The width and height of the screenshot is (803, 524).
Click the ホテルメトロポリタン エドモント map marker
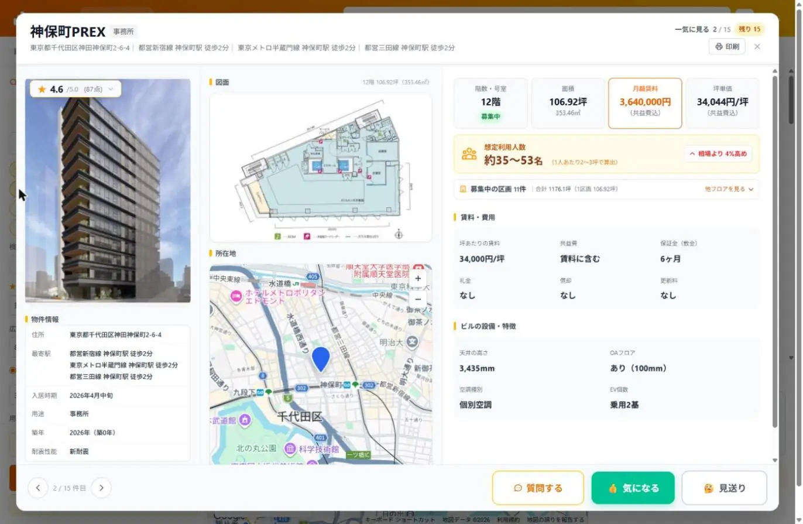[x=236, y=296]
